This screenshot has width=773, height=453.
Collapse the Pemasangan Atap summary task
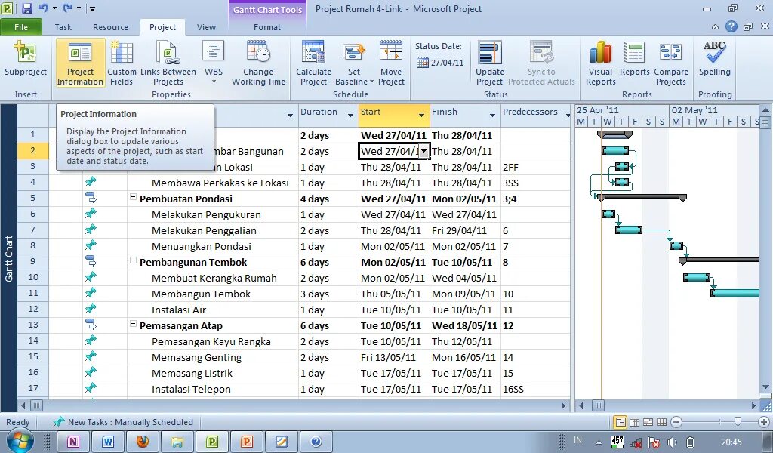[x=133, y=324]
